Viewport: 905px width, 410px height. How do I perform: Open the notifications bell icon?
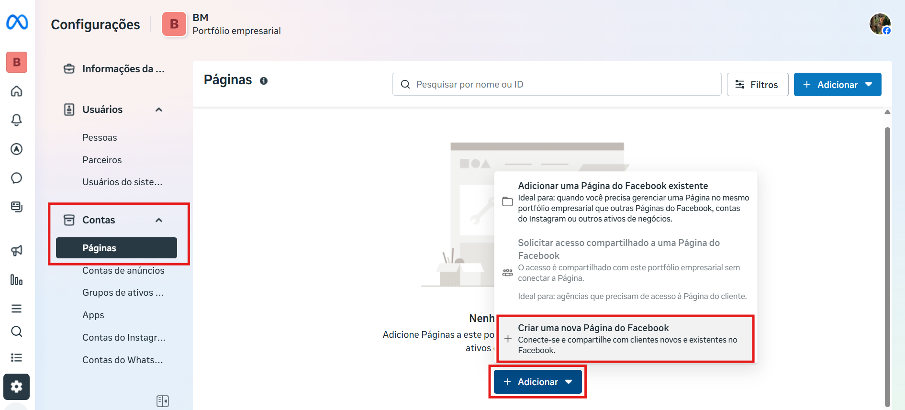(x=17, y=120)
